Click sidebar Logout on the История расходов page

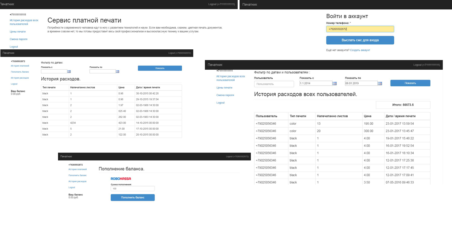coord(14,84)
